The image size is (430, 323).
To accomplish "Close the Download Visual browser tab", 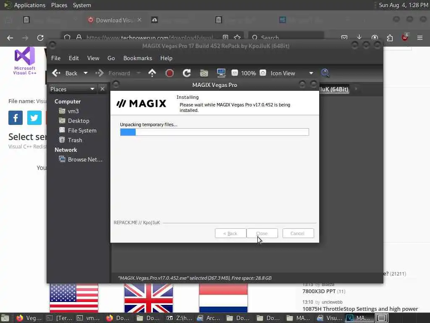I will click(x=139, y=20).
